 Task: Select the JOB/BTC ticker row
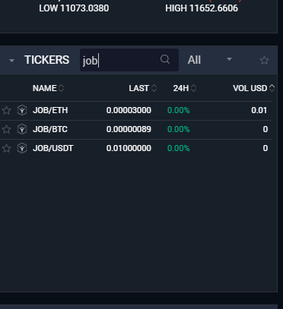tap(135, 130)
